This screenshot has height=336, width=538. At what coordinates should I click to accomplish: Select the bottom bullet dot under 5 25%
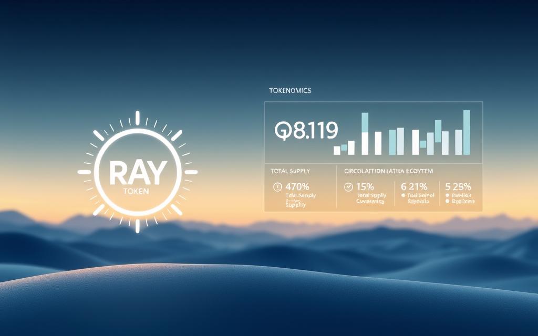tap(447, 201)
